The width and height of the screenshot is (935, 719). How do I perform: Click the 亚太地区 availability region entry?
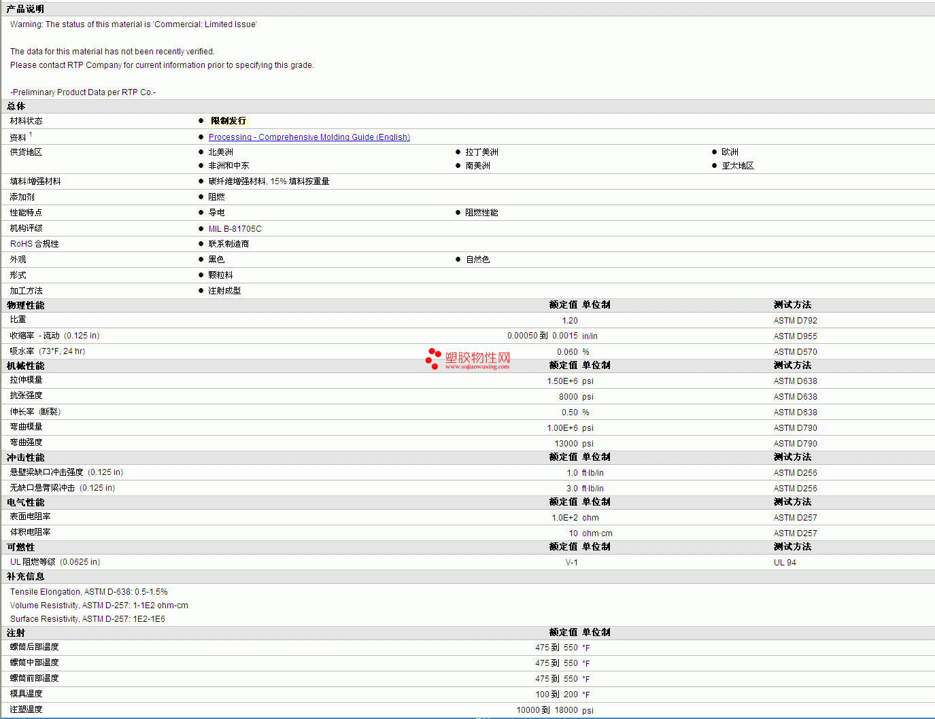pyautogui.click(x=738, y=166)
